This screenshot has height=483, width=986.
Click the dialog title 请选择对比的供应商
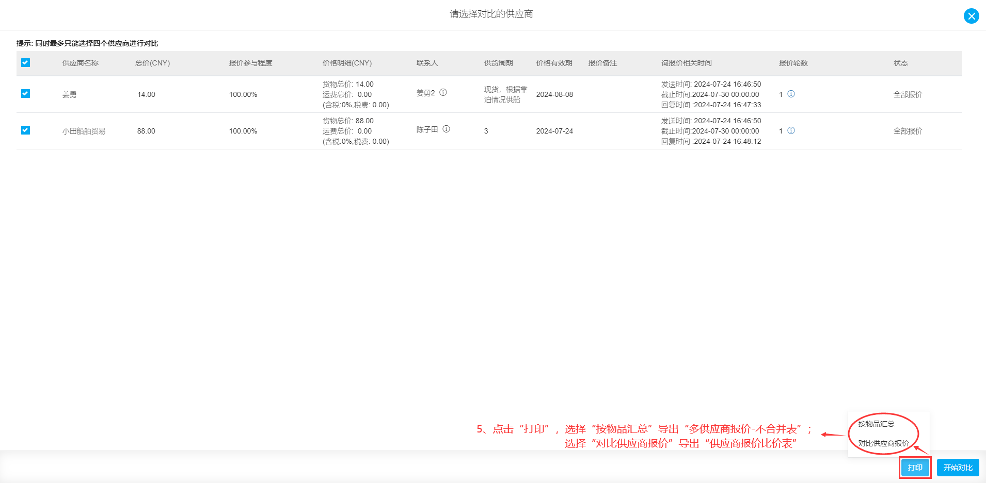click(x=491, y=14)
